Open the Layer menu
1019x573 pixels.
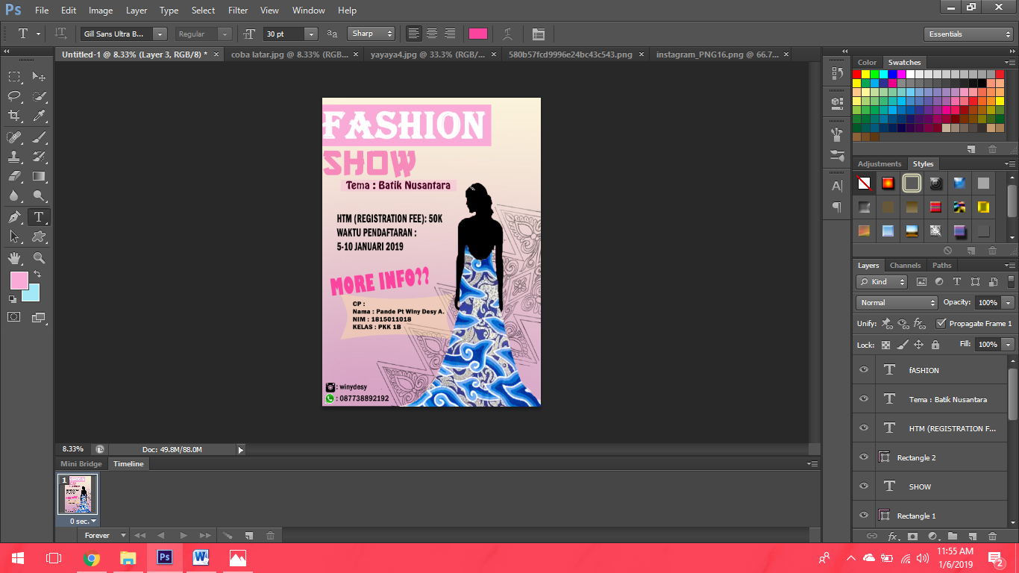coord(137,10)
